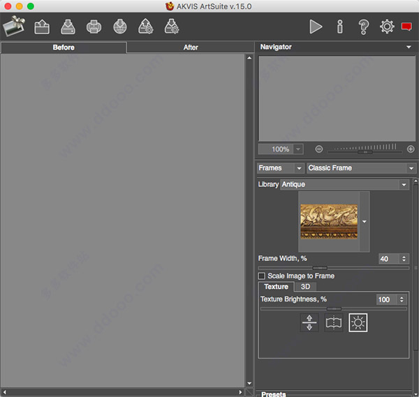Open the Frames mode dropdown
Screen dimensions: 419x397
281,168
